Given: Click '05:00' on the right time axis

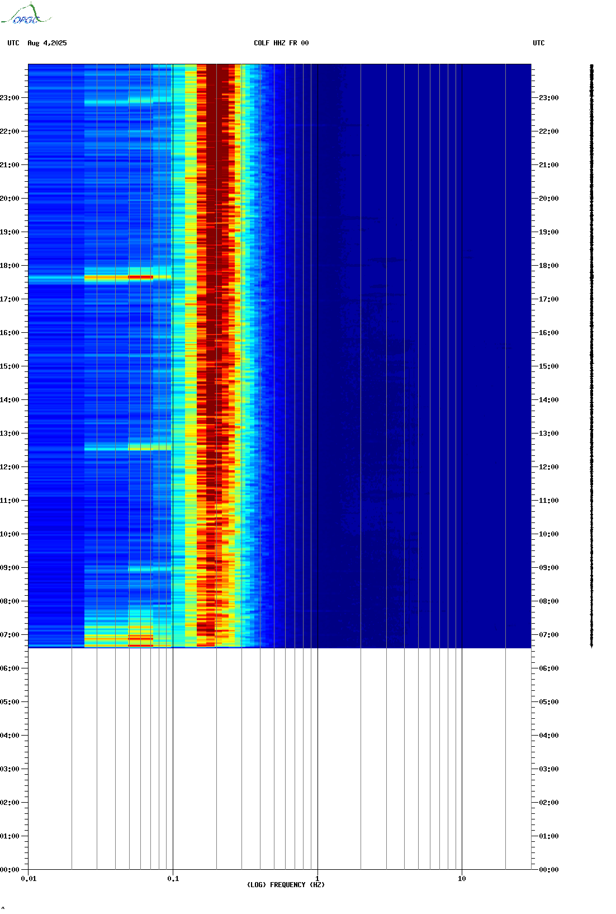Looking at the screenshot, I should point(549,702).
